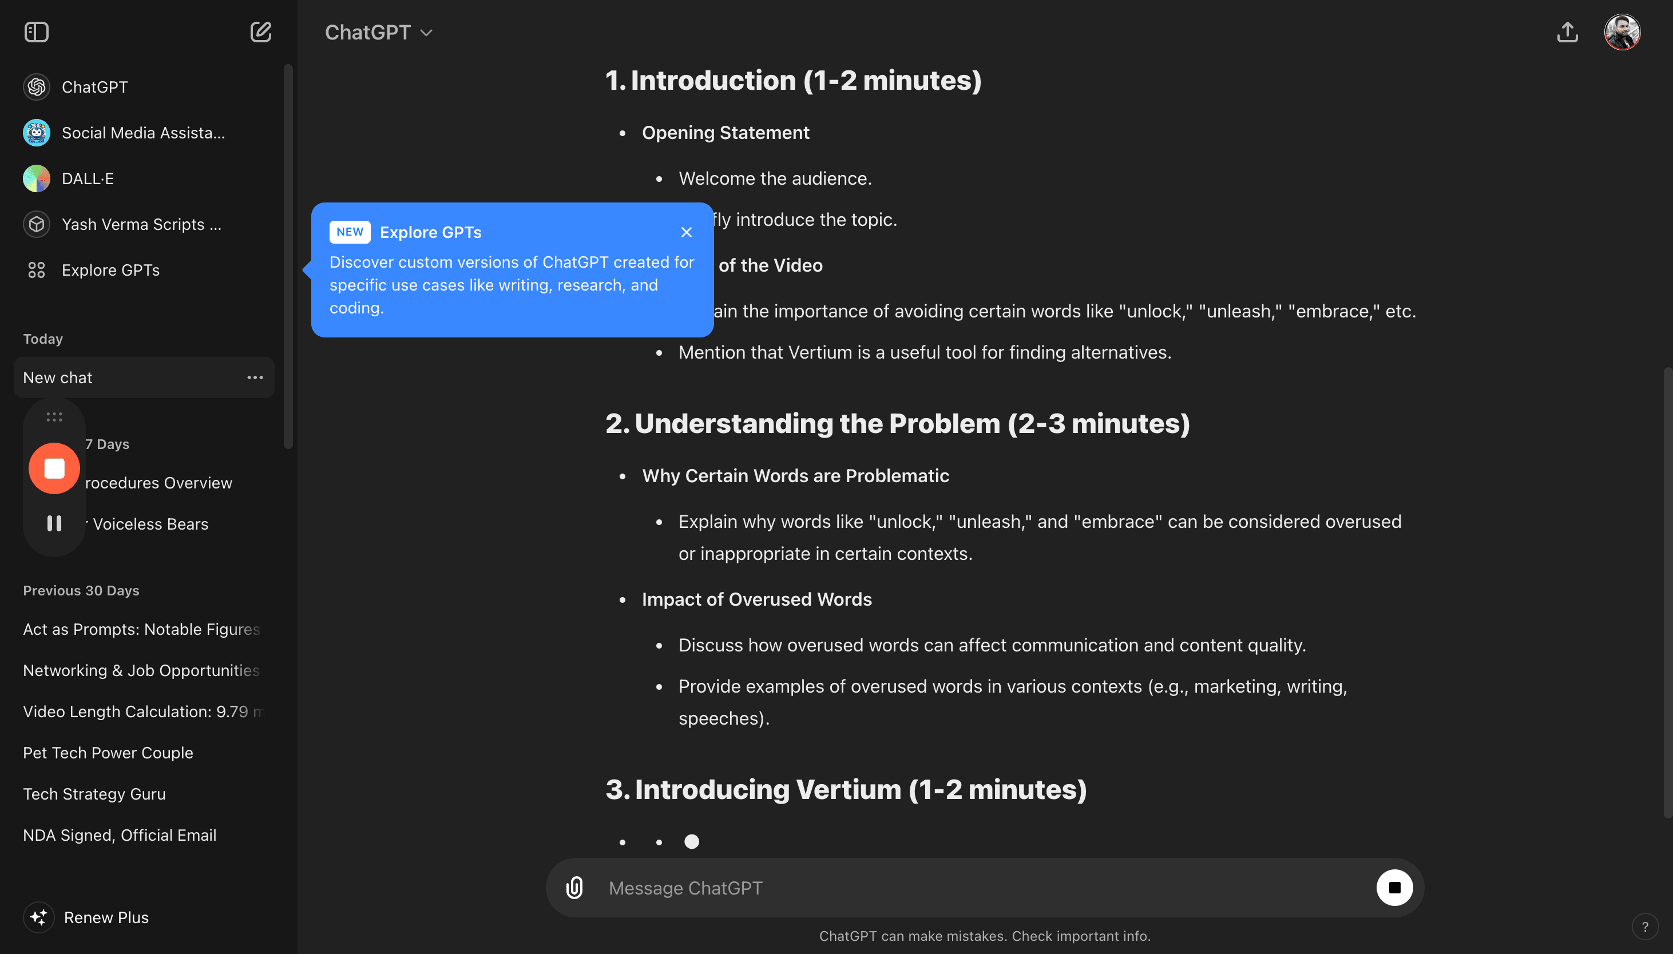Grab the recording widget drag handle
This screenshot has width=1673, height=954.
coord(54,417)
